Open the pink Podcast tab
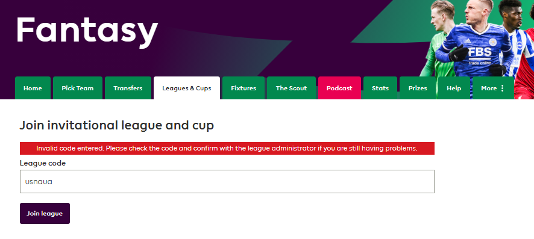 pos(339,88)
